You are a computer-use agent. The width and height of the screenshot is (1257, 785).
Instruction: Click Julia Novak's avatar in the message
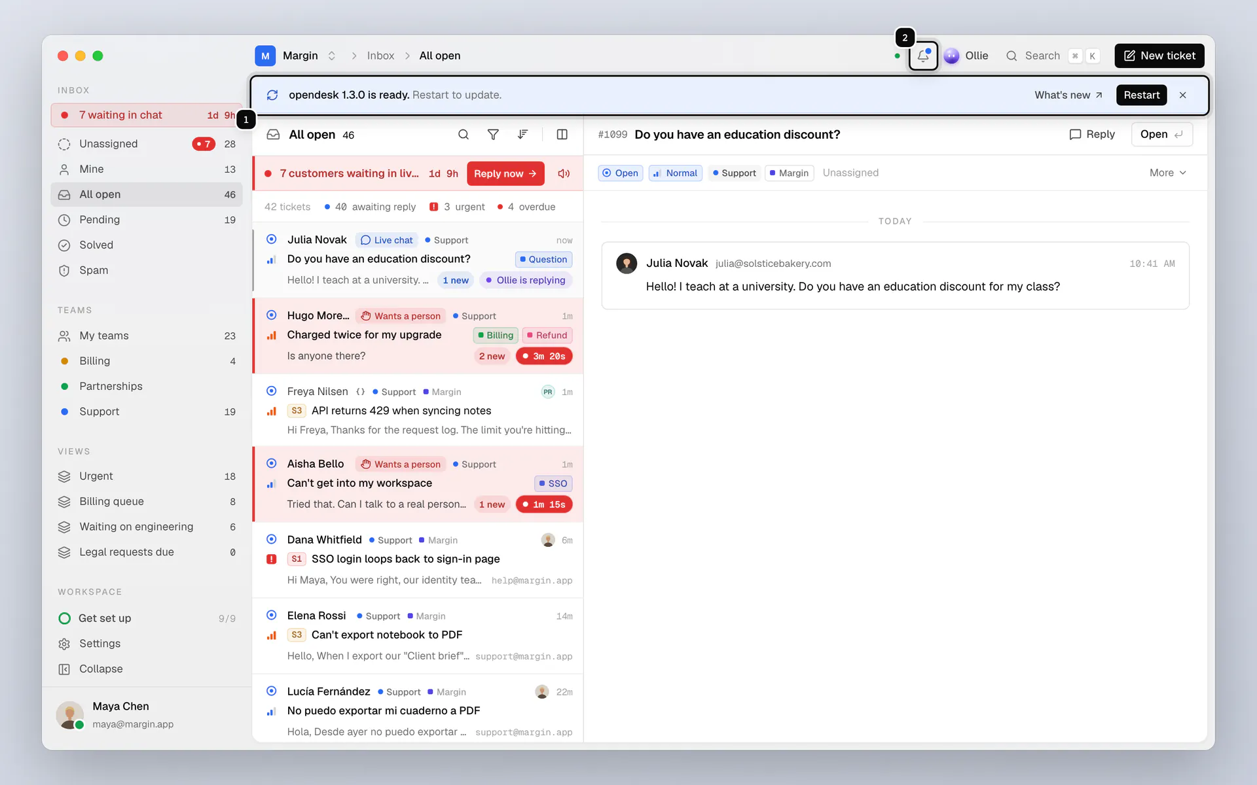click(627, 263)
